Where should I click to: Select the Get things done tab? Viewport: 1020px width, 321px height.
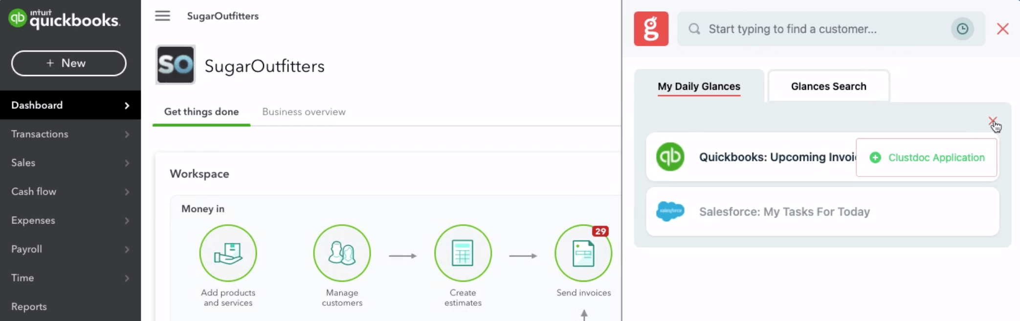coord(201,112)
